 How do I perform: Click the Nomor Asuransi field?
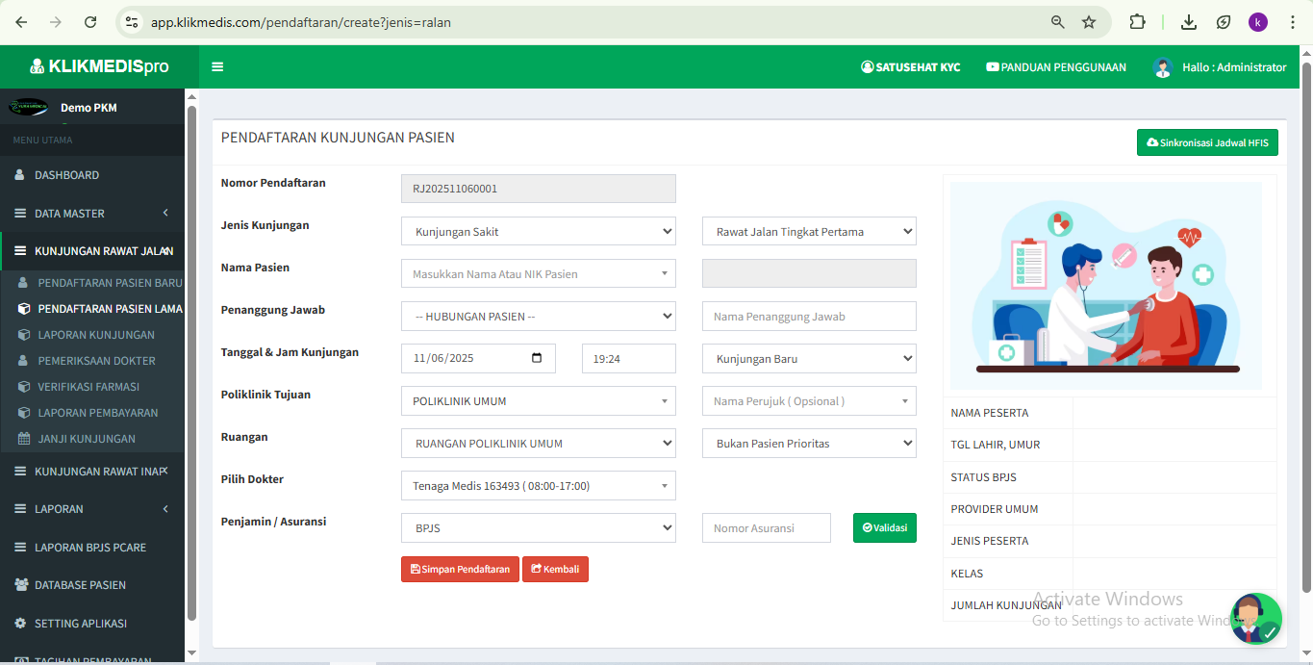pyautogui.click(x=767, y=527)
